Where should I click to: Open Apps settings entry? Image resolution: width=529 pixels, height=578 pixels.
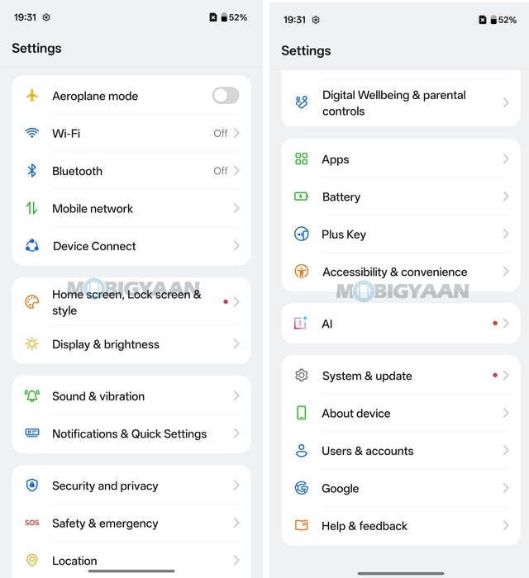(336, 159)
